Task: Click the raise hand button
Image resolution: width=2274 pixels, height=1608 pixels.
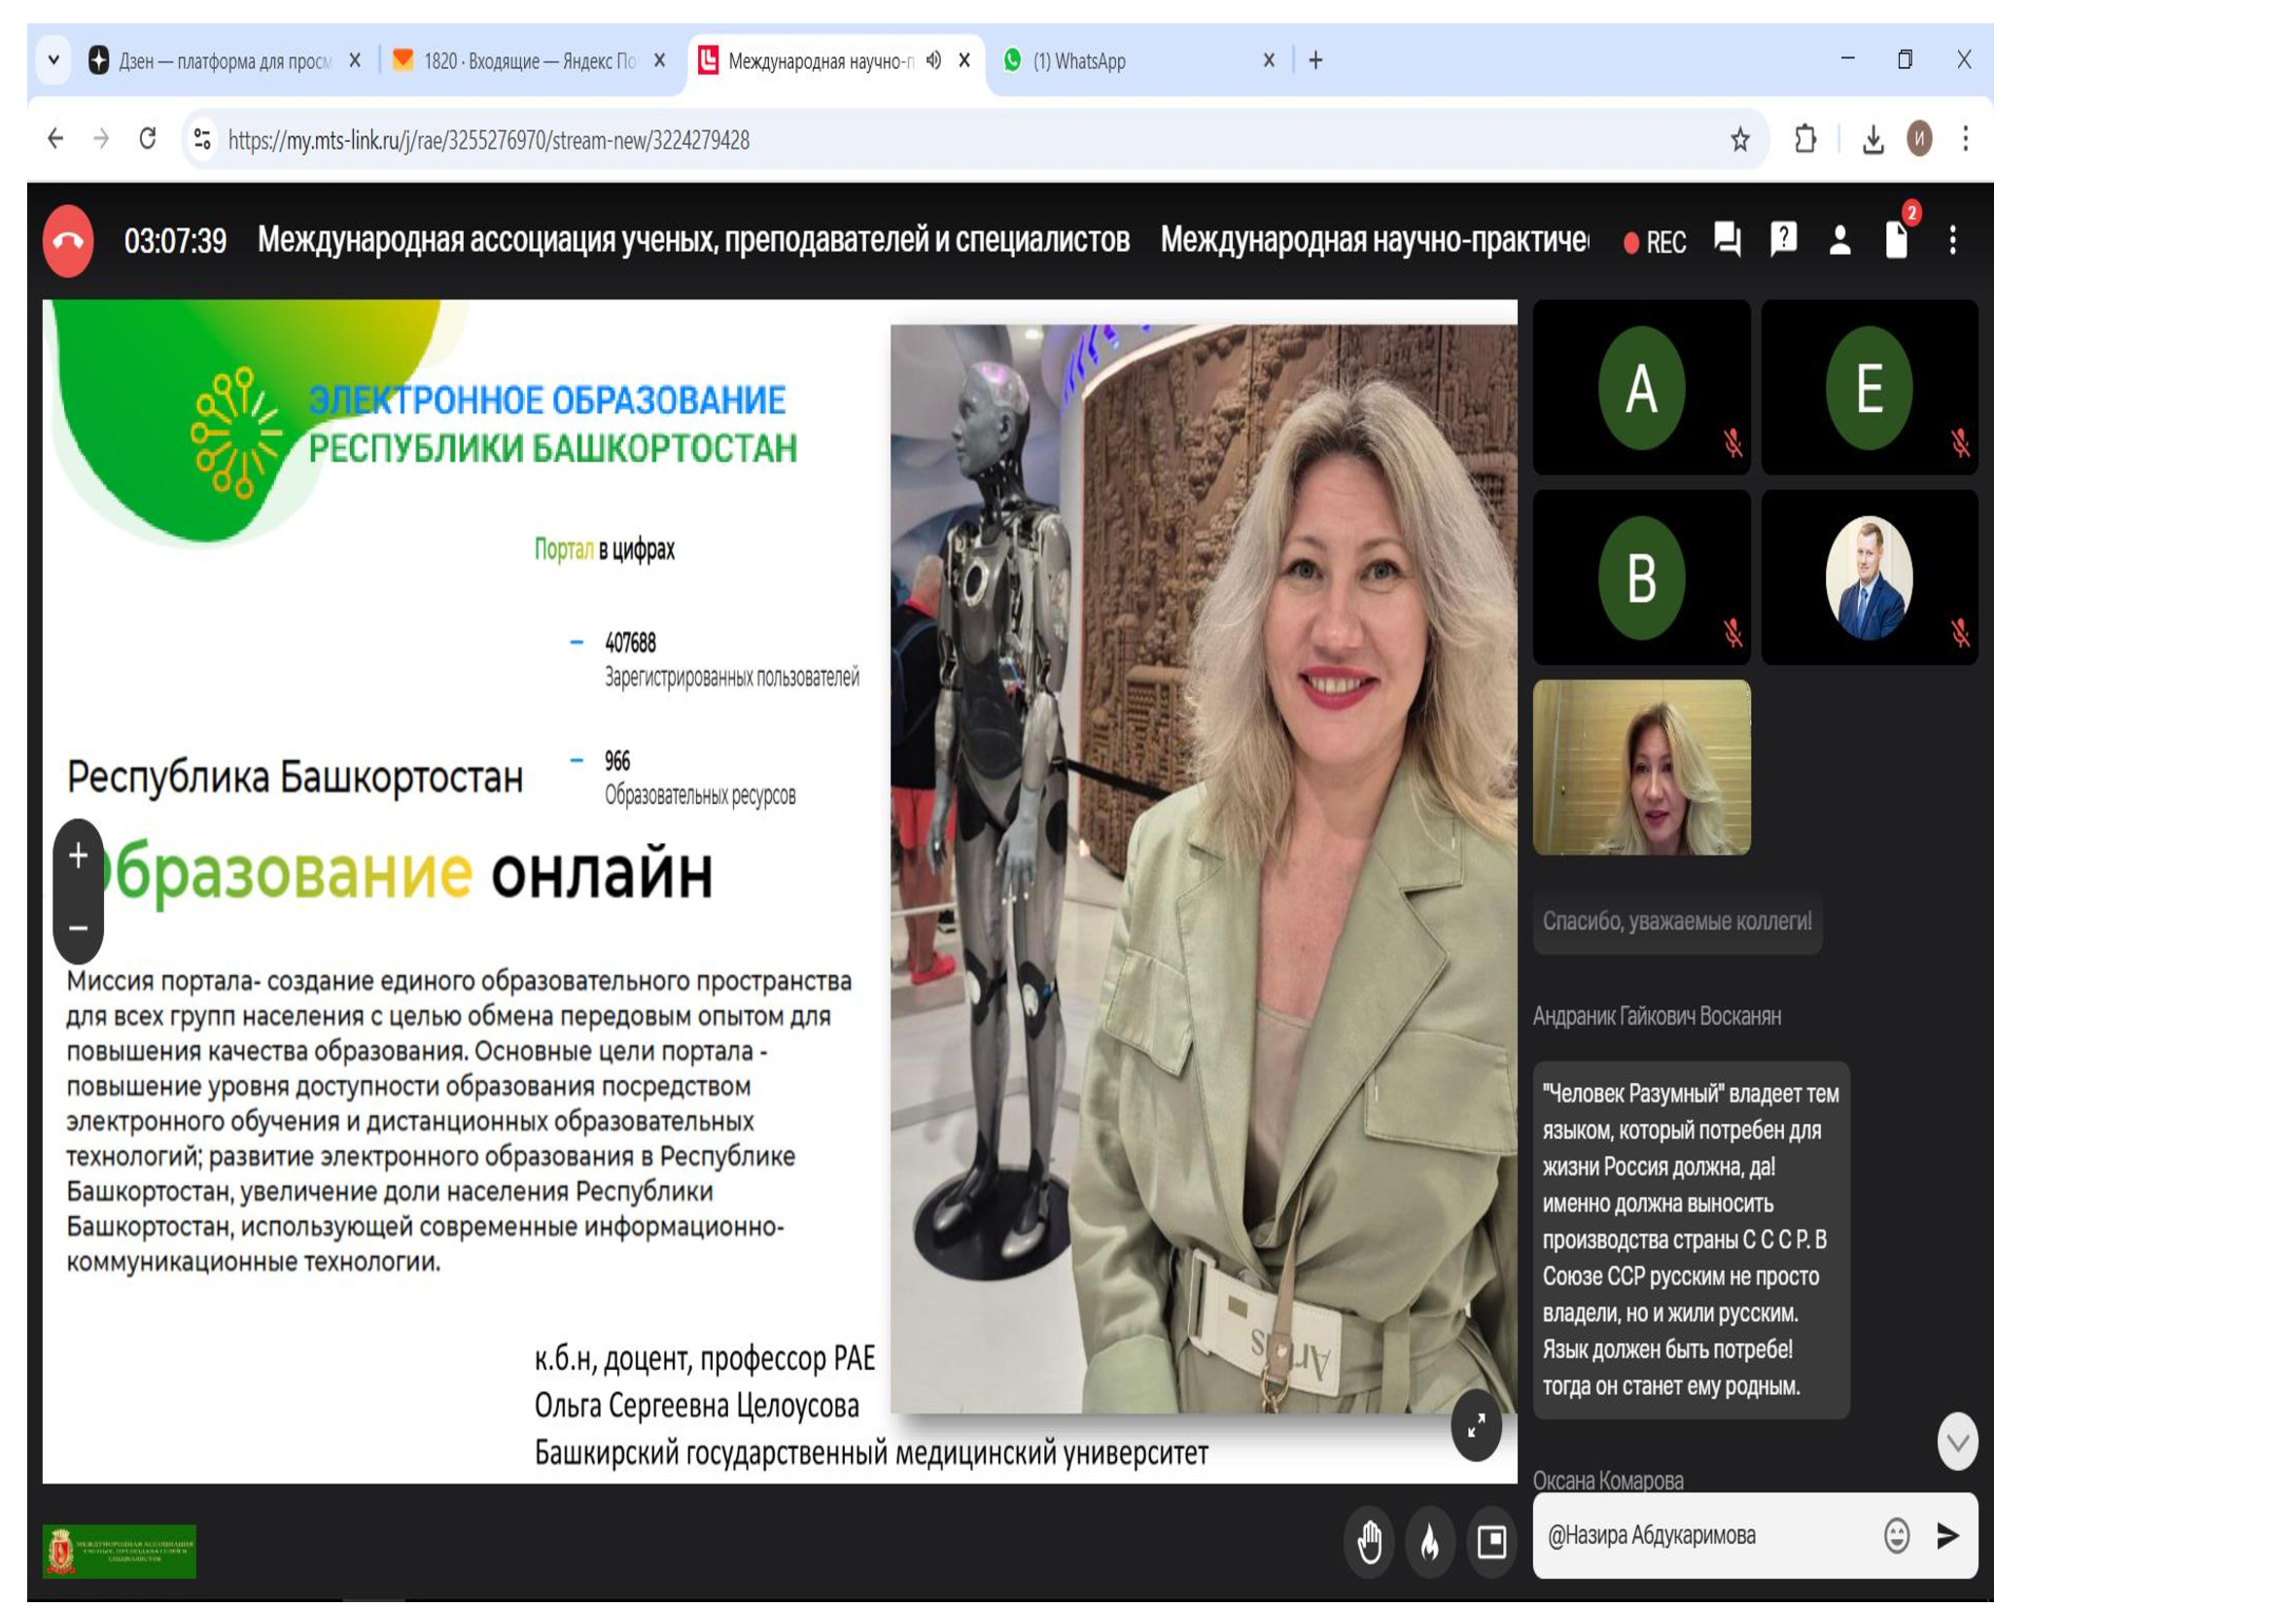Action: click(1370, 1542)
